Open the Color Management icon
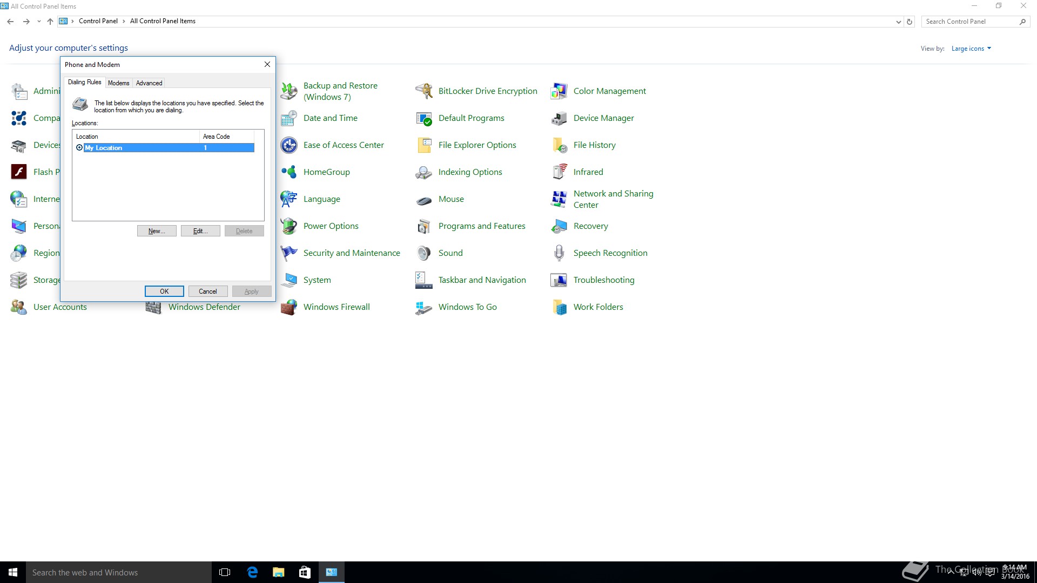The image size is (1037, 583). pos(559,91)
